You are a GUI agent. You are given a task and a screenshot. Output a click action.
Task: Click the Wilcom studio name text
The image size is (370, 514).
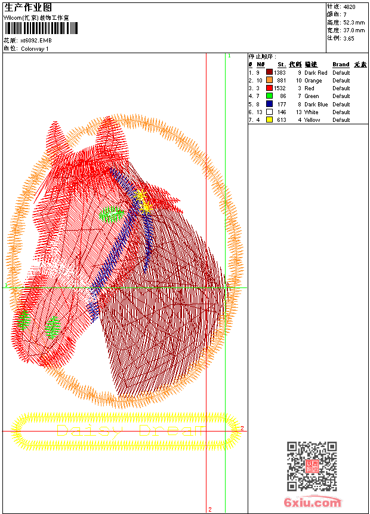36,18
